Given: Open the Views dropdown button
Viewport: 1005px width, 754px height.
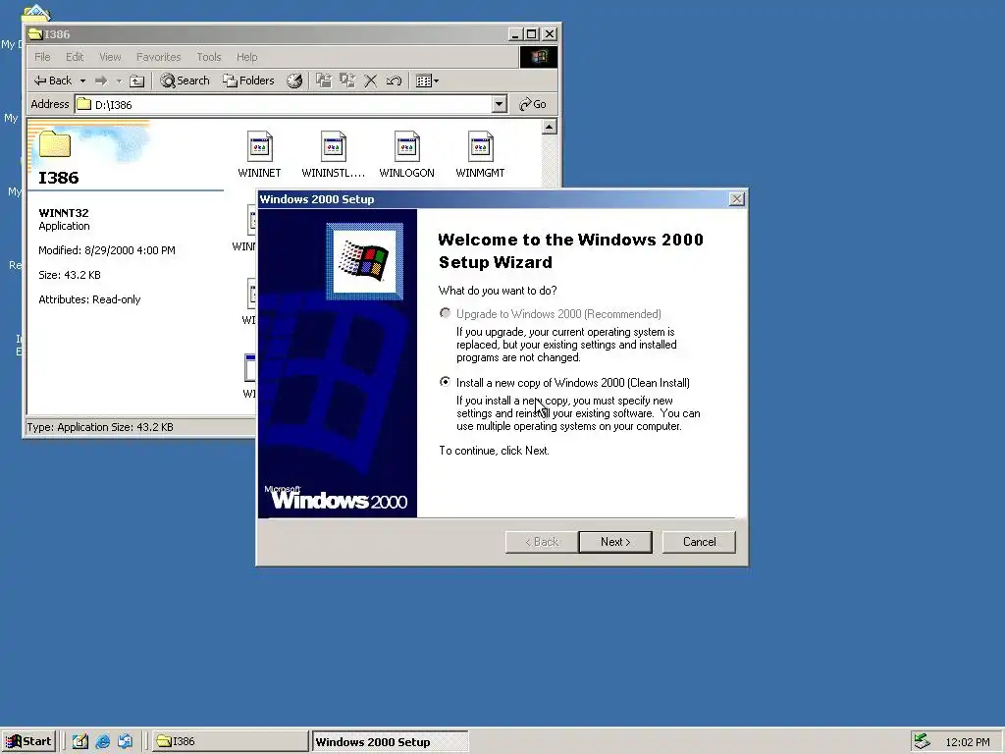Looking at the screenshot, I should 428,81.
